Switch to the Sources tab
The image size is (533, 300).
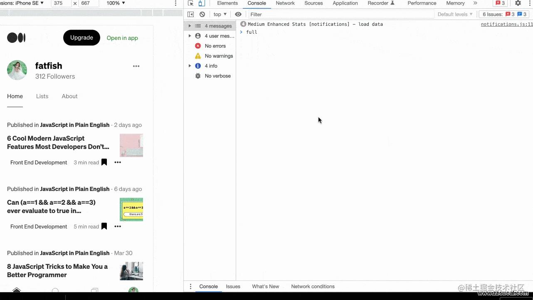point(313,3)
